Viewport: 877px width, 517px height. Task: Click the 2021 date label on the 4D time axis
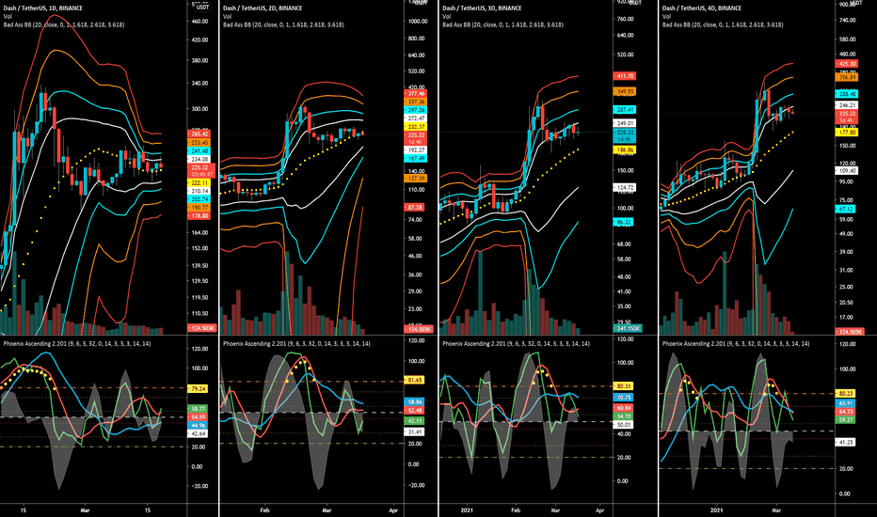716,510
